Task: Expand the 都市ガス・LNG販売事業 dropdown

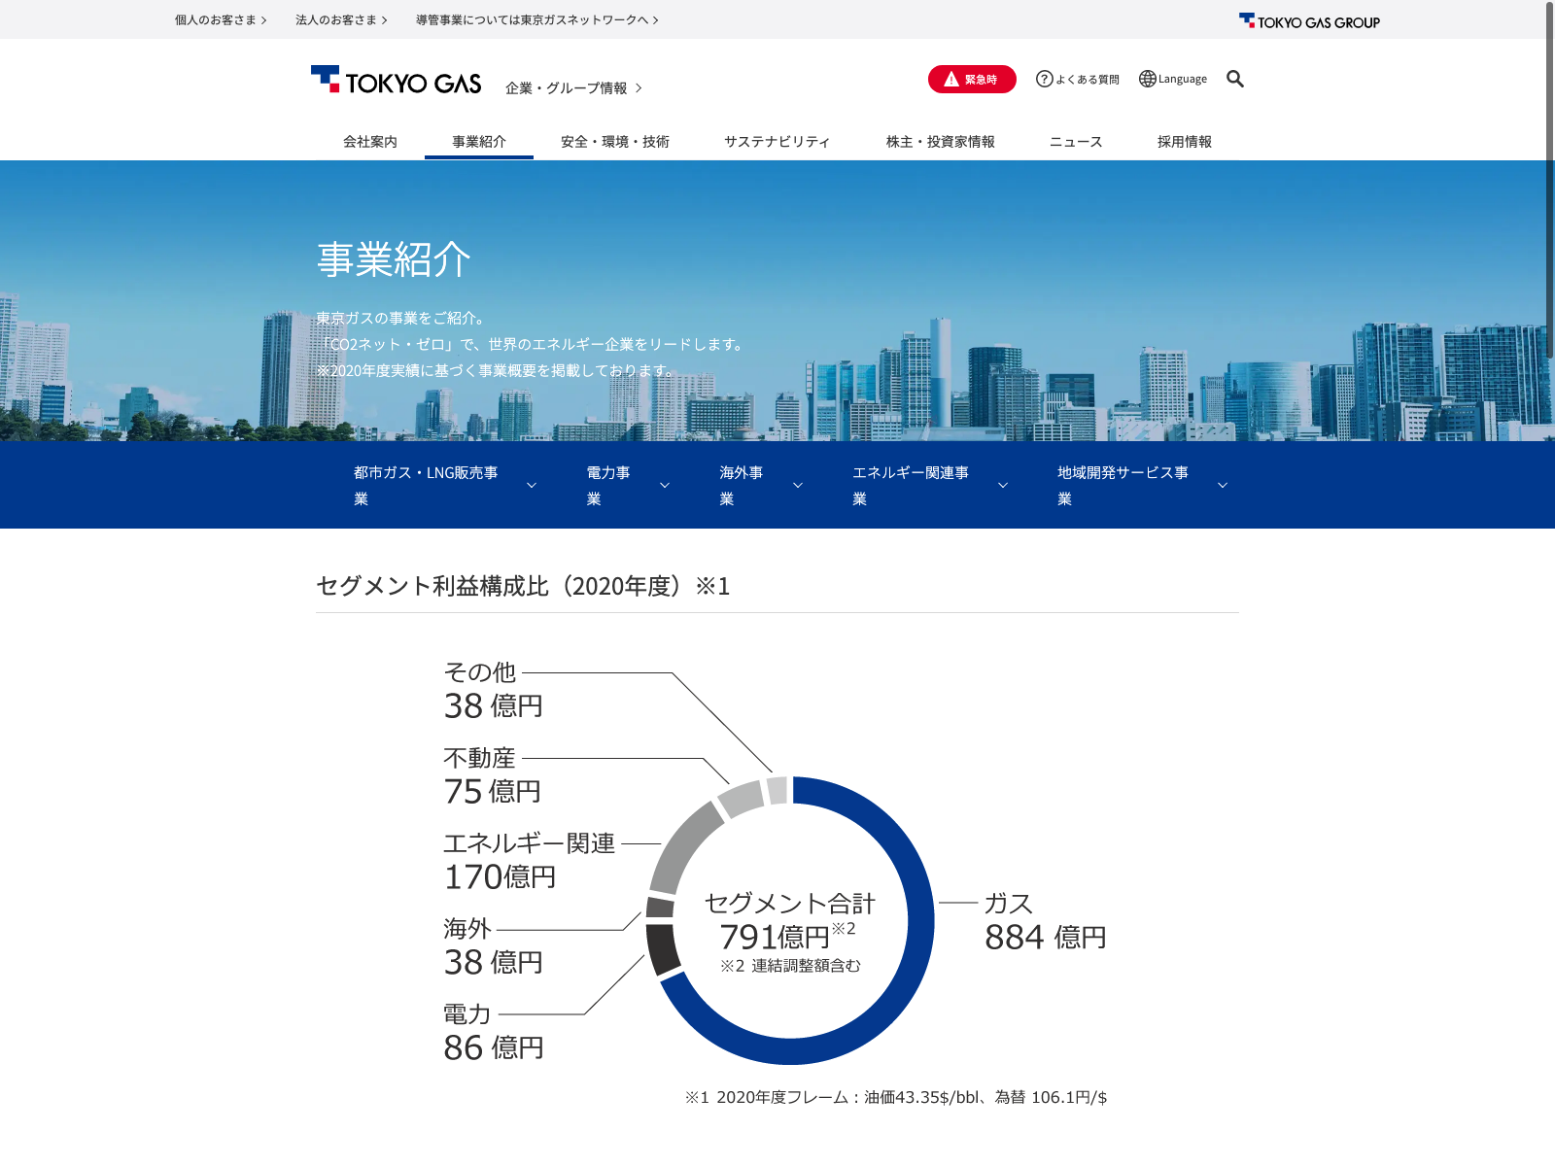Action: pos(532,485)
